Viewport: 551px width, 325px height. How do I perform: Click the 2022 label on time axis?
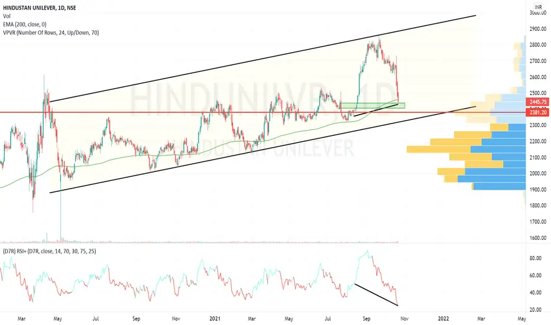tap(443, 318)
